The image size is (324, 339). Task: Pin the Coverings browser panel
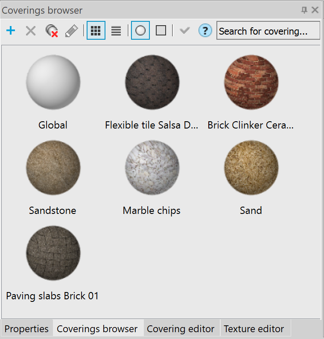pos(304,10)
